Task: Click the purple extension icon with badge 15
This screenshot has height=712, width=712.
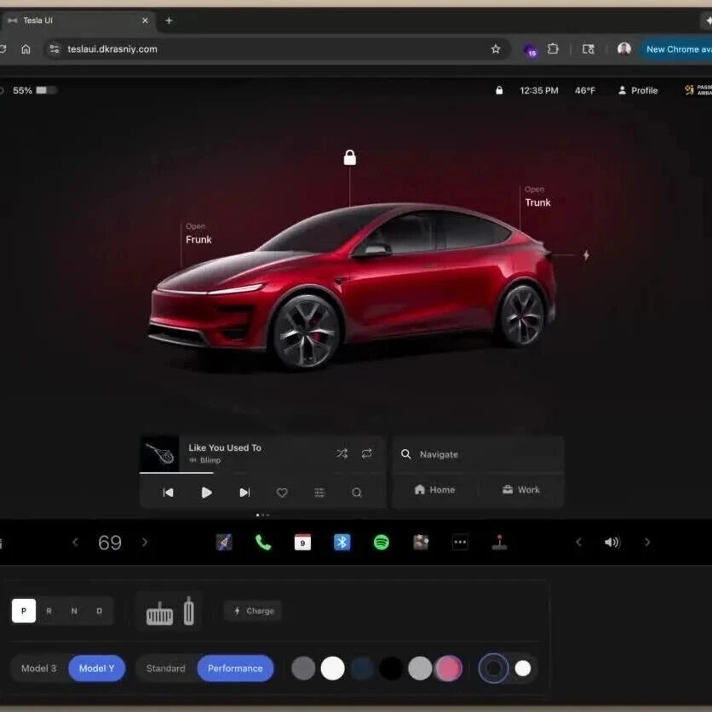Action: pos(530,50)
